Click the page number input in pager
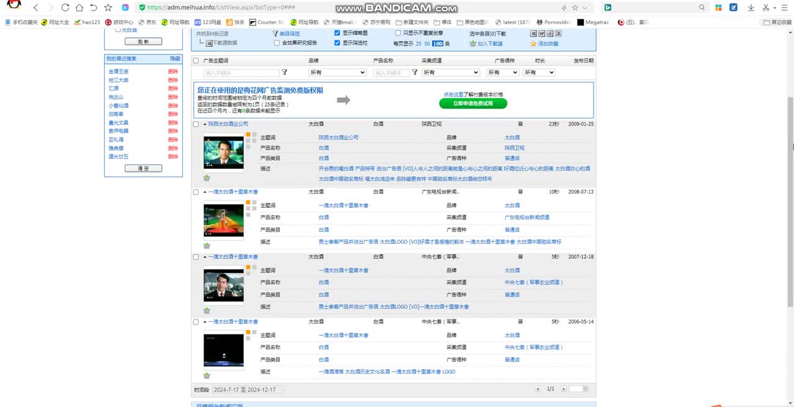This screenshot has height=407, width=794. coord(576,389)
